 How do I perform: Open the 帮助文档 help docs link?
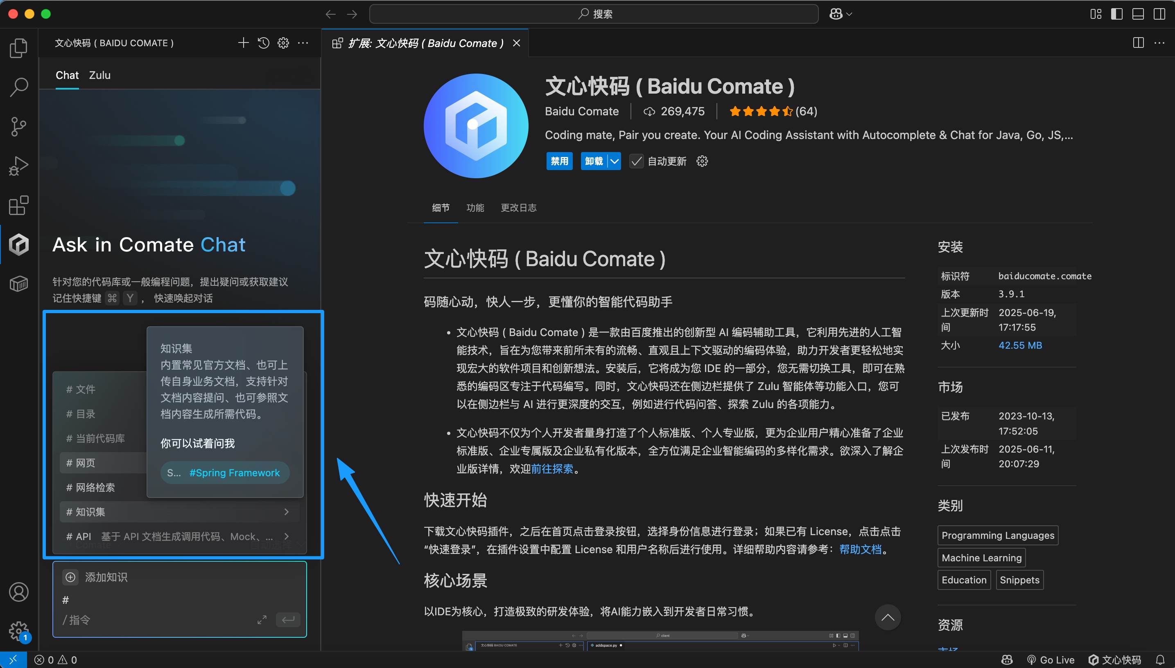860,549
